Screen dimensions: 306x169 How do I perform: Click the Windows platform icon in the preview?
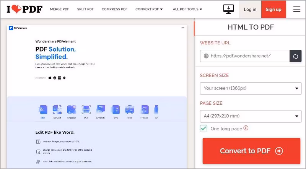tap(50, 78)
